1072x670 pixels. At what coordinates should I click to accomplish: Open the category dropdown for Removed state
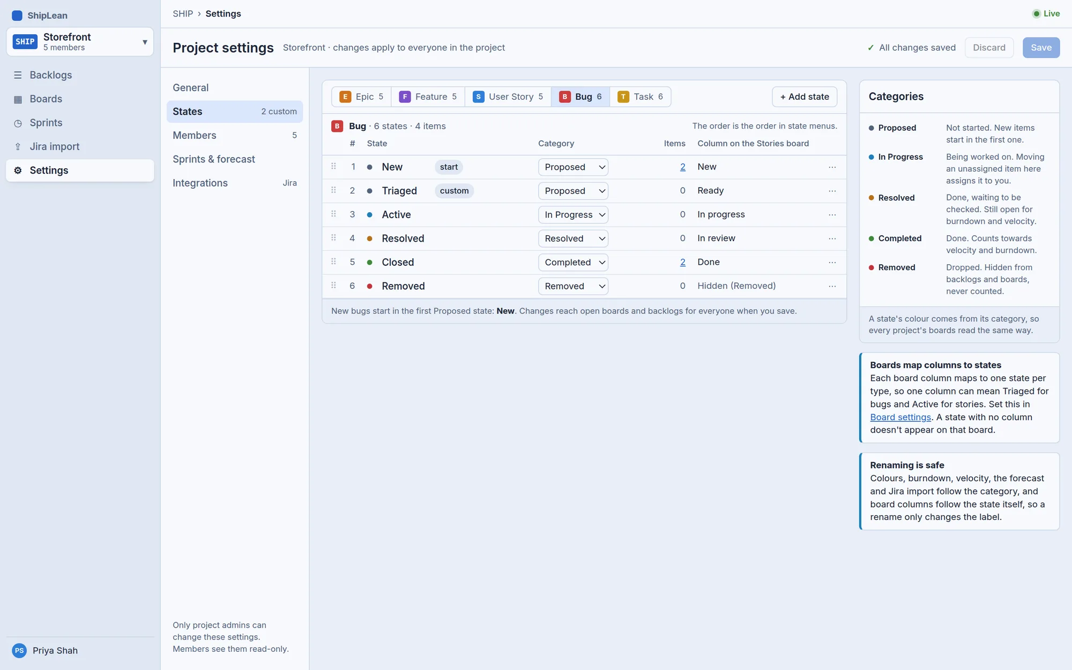click(573, 286)
